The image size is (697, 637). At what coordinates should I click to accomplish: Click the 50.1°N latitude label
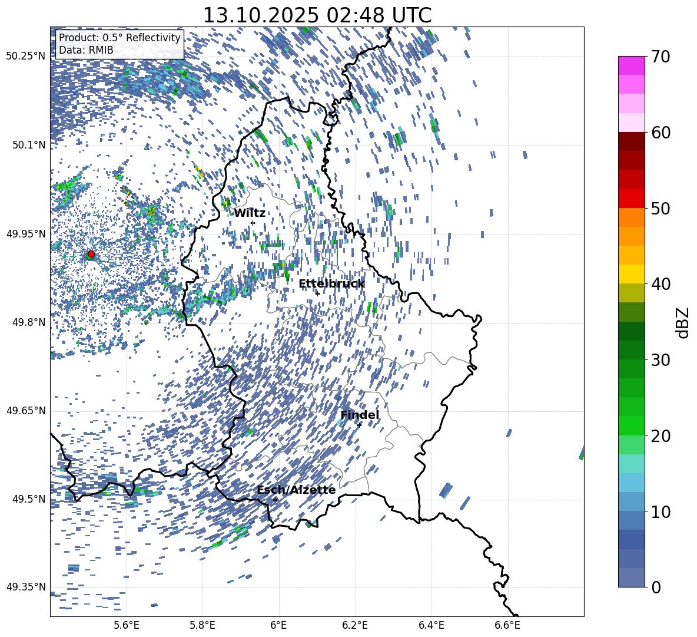pos(28,145)
